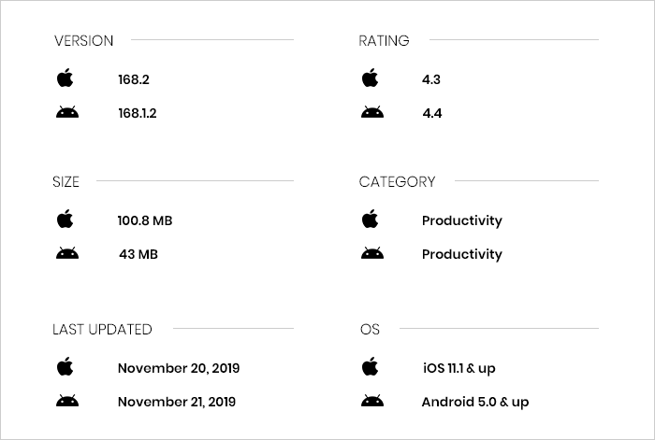Click the Apple icon under Size
The width and height of the screenshot is (655, 440).
tap(65, 220)
